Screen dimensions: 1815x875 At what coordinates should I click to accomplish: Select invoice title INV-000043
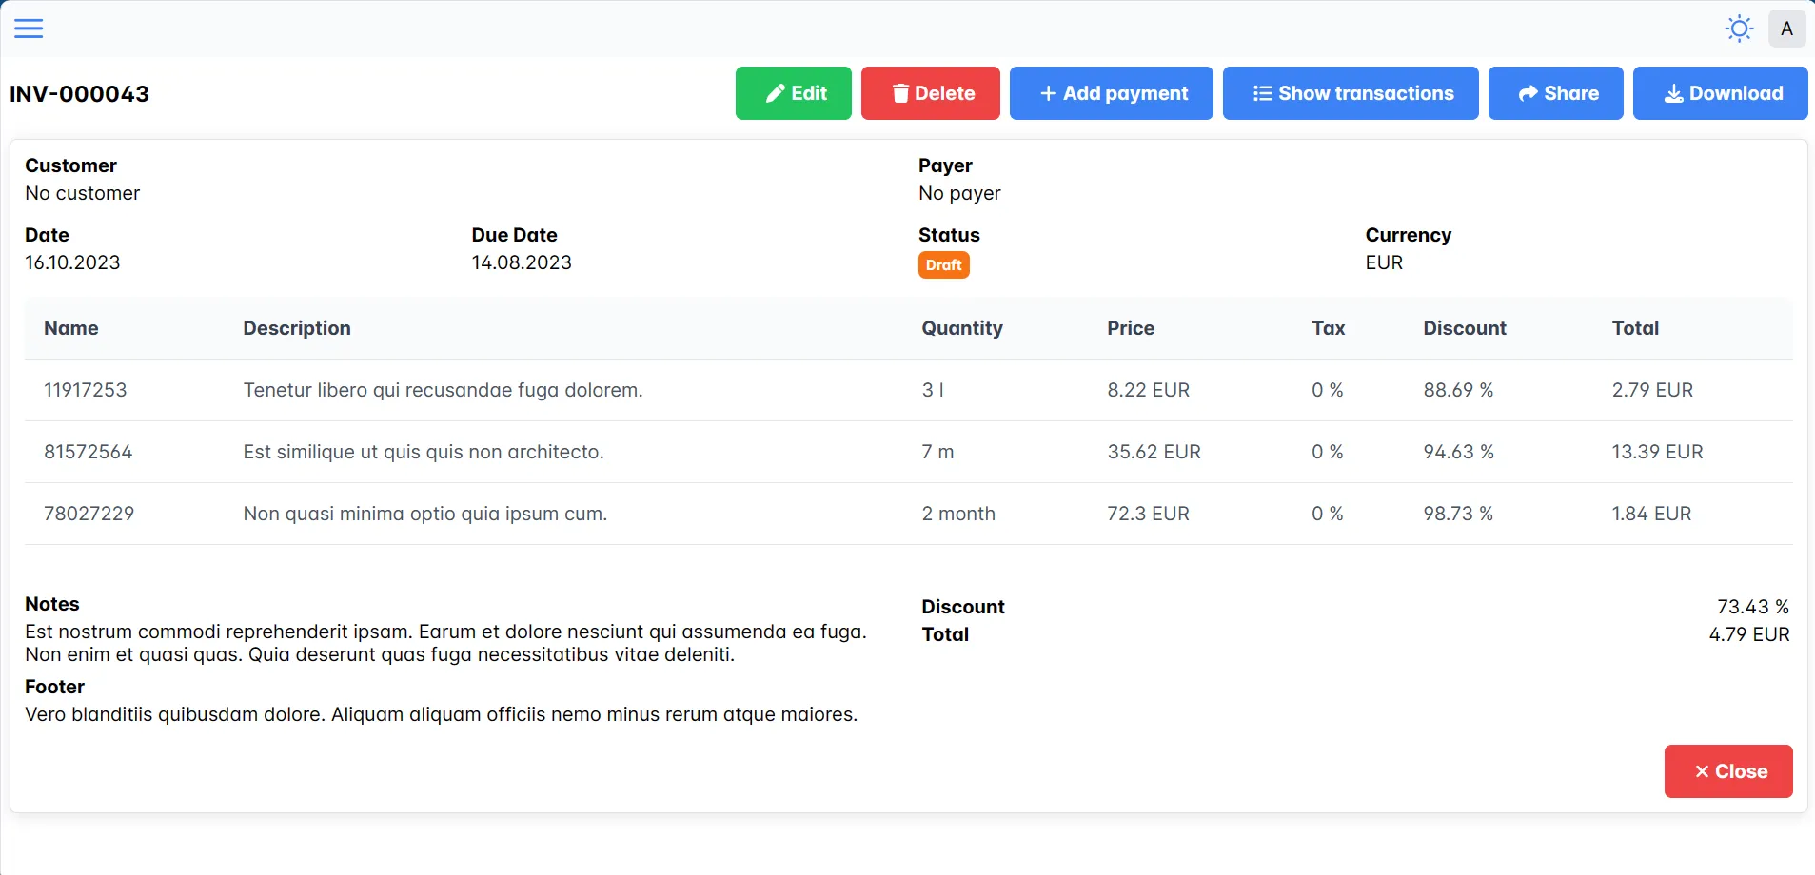point(80,93)
